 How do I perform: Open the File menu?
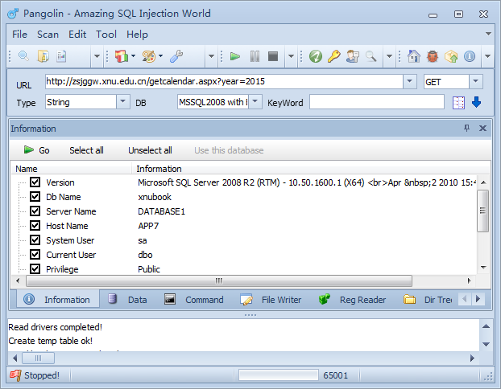click(x=19, y=34)
